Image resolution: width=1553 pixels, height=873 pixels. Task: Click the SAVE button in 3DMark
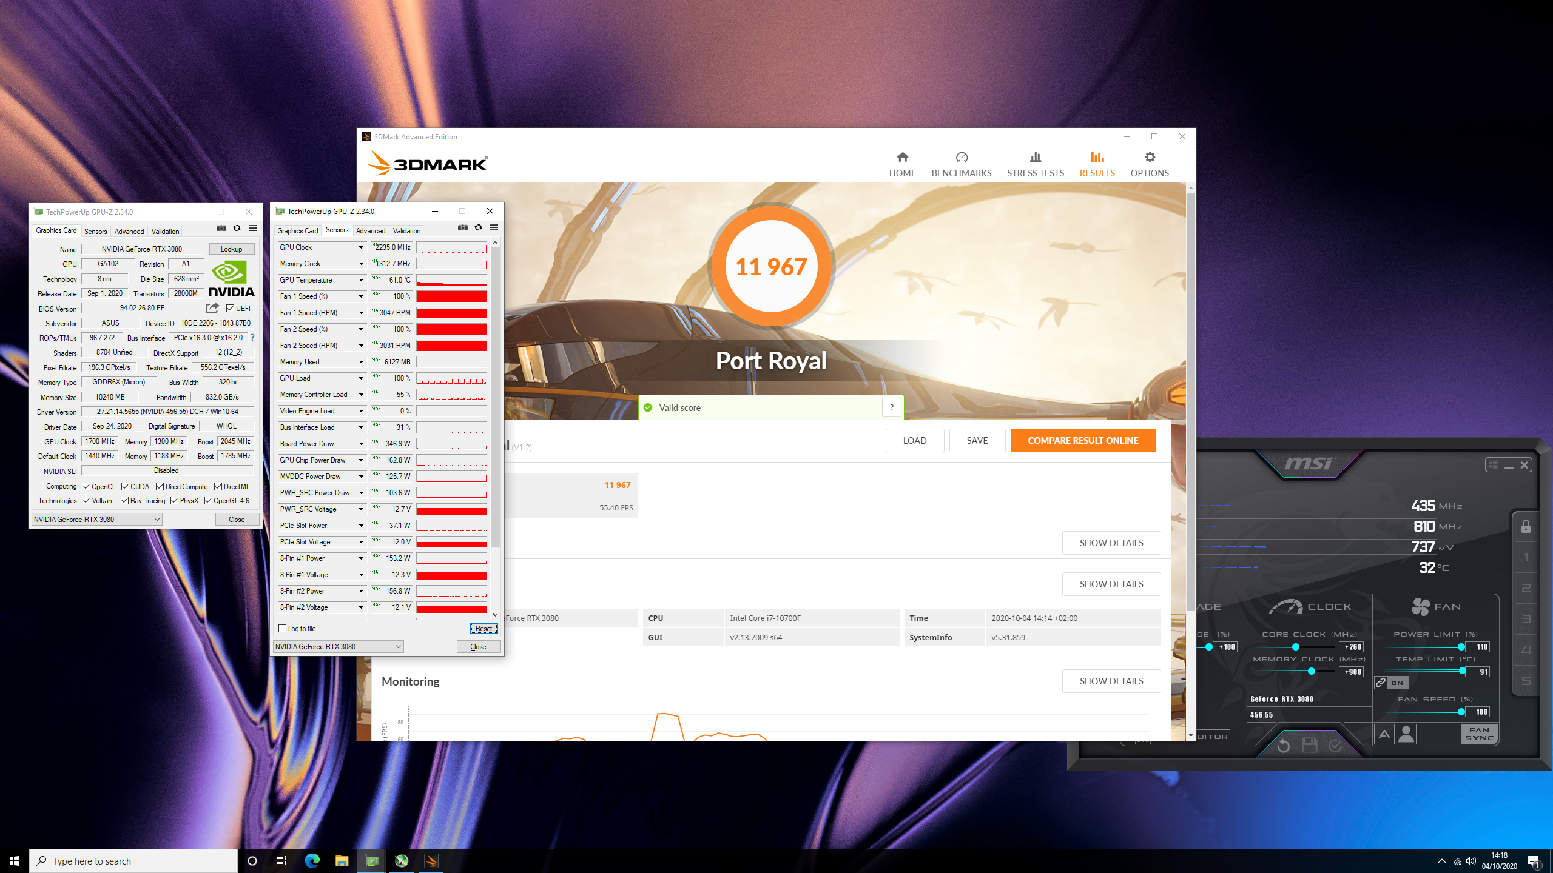point(977,441)
